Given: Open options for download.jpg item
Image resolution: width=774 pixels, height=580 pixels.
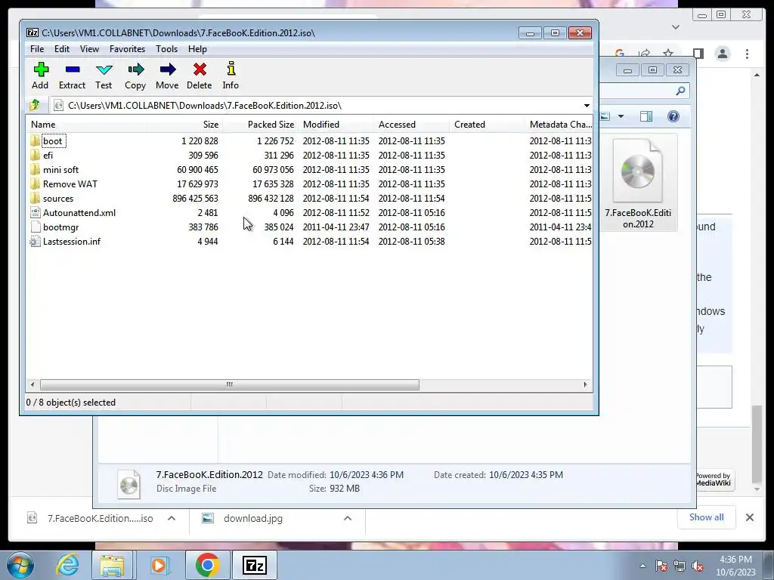Looking at the screenshot, I should pos(348,518).
